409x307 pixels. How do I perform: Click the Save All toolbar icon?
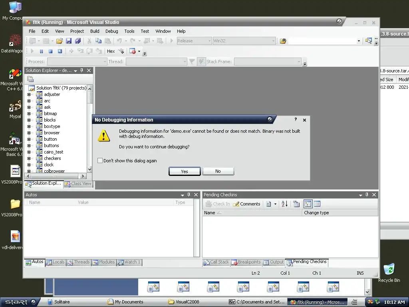pos(78,41)
